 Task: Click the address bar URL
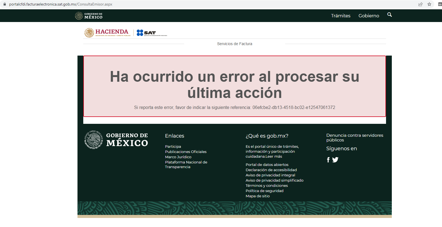point(61,4)
